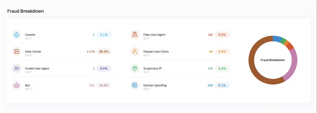The height and width of the screenshot is (113, 317).
Task: Click the Invalid User Agent person icon
Action: pyautogui.click(x=17, y=68)
